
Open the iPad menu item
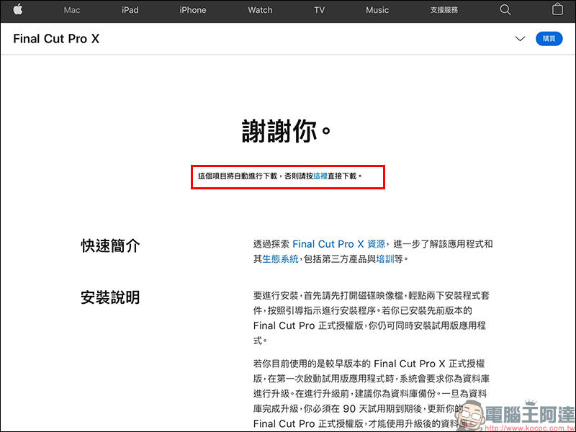130,10
